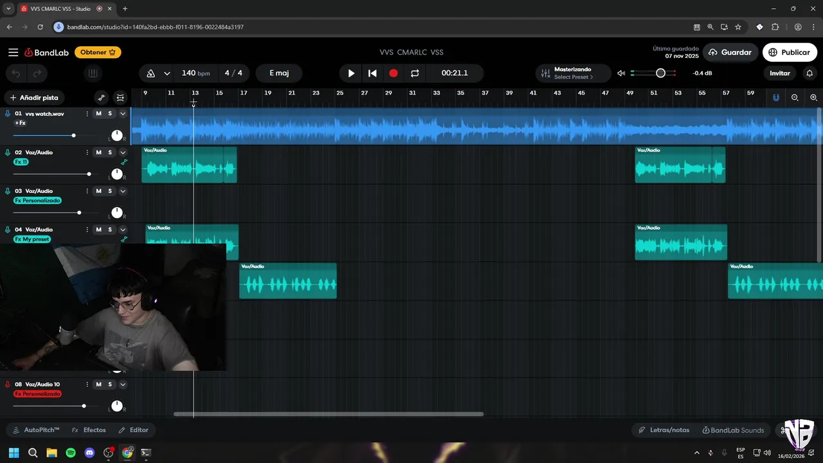Click the Publicar button
This screenshot has height=463, width=823.
[790, 53]
